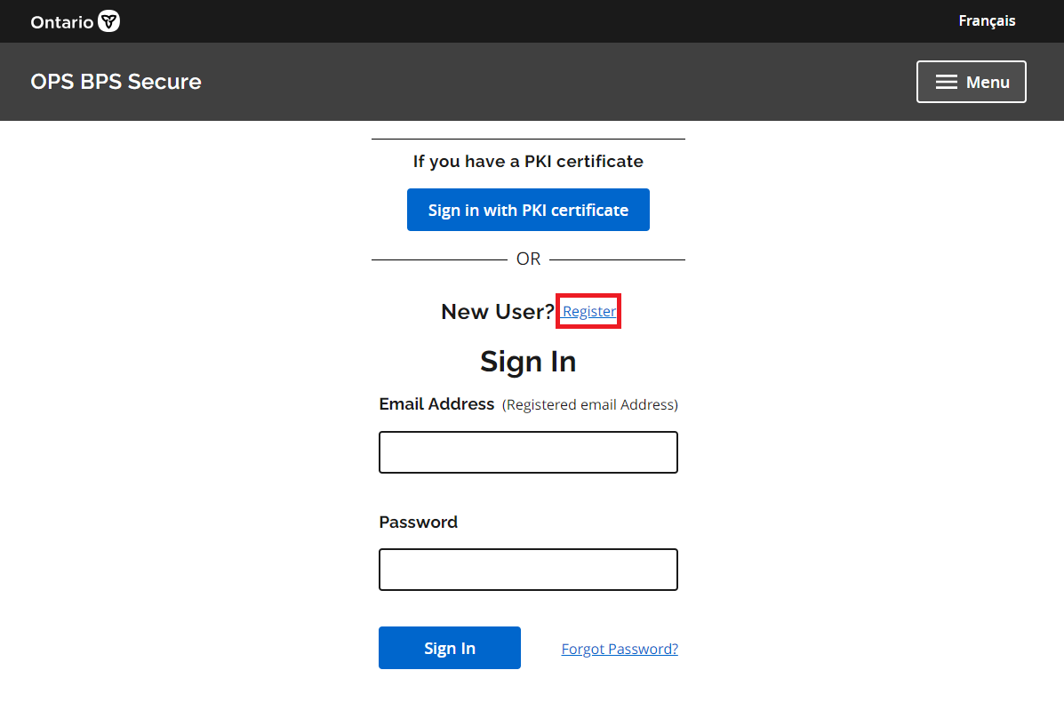
Task: Click the "(Registered email Address)" hint text
Action: click(x=590, y=405)
